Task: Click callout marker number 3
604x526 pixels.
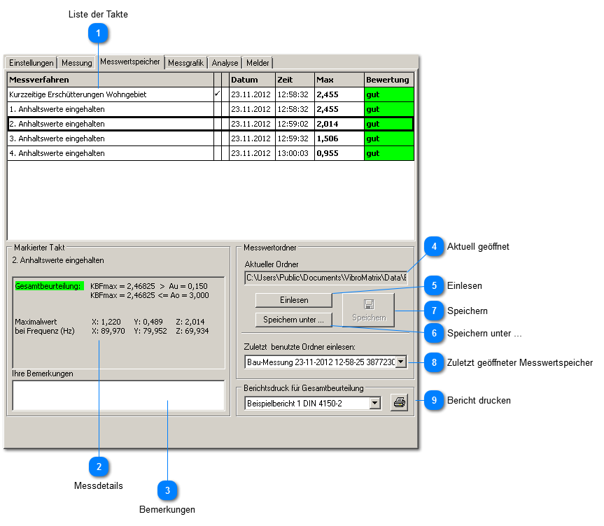Action: tap(167, 491)
